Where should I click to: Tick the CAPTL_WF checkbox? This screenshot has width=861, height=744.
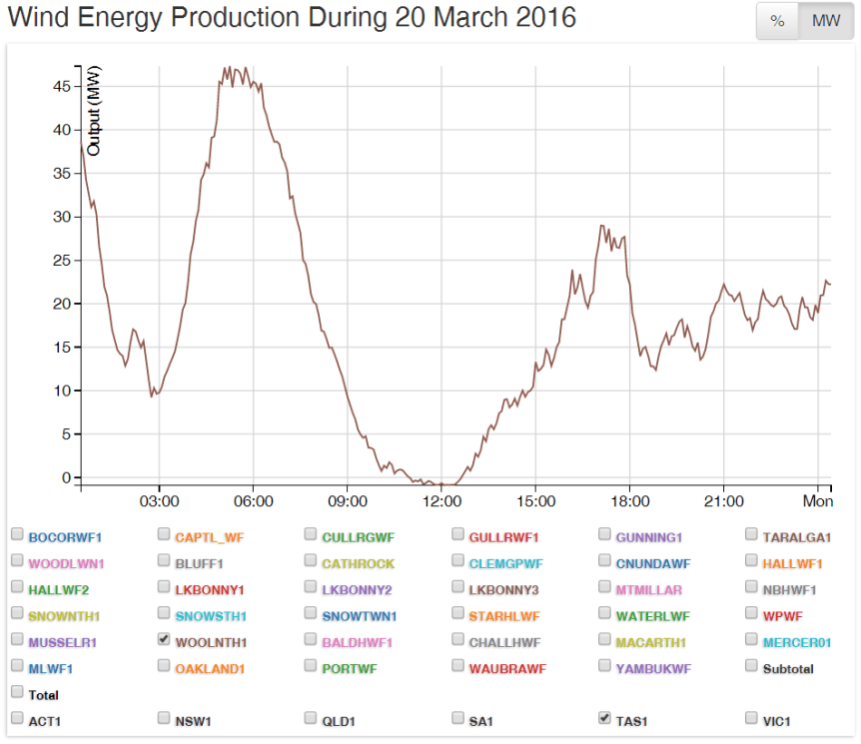coord(164,535)
